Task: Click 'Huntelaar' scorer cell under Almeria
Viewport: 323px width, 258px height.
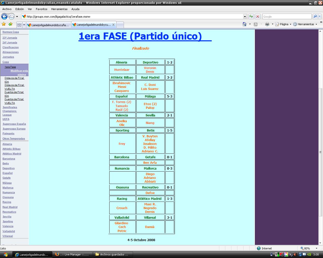Action: 122,70
